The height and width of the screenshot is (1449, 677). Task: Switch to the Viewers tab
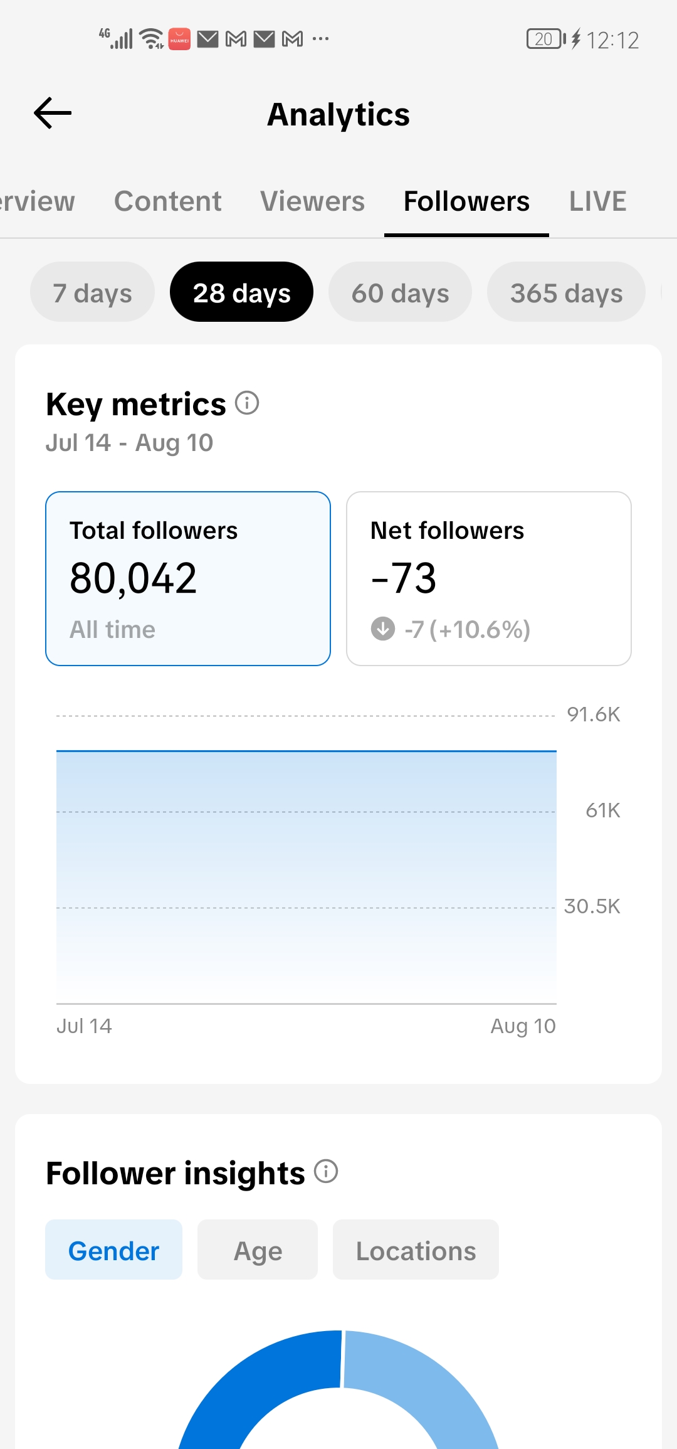pyautogui.click(x=312, y=201)
